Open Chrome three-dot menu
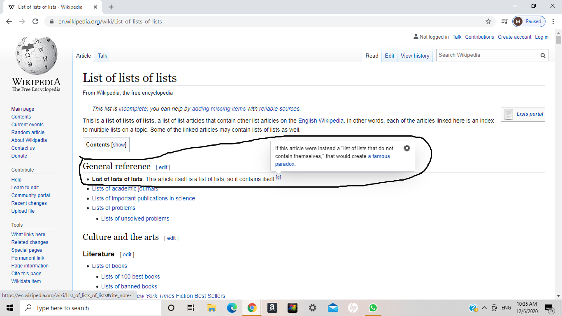The width and height of the screenshot is (562, 316). click(x=553, y=21)
